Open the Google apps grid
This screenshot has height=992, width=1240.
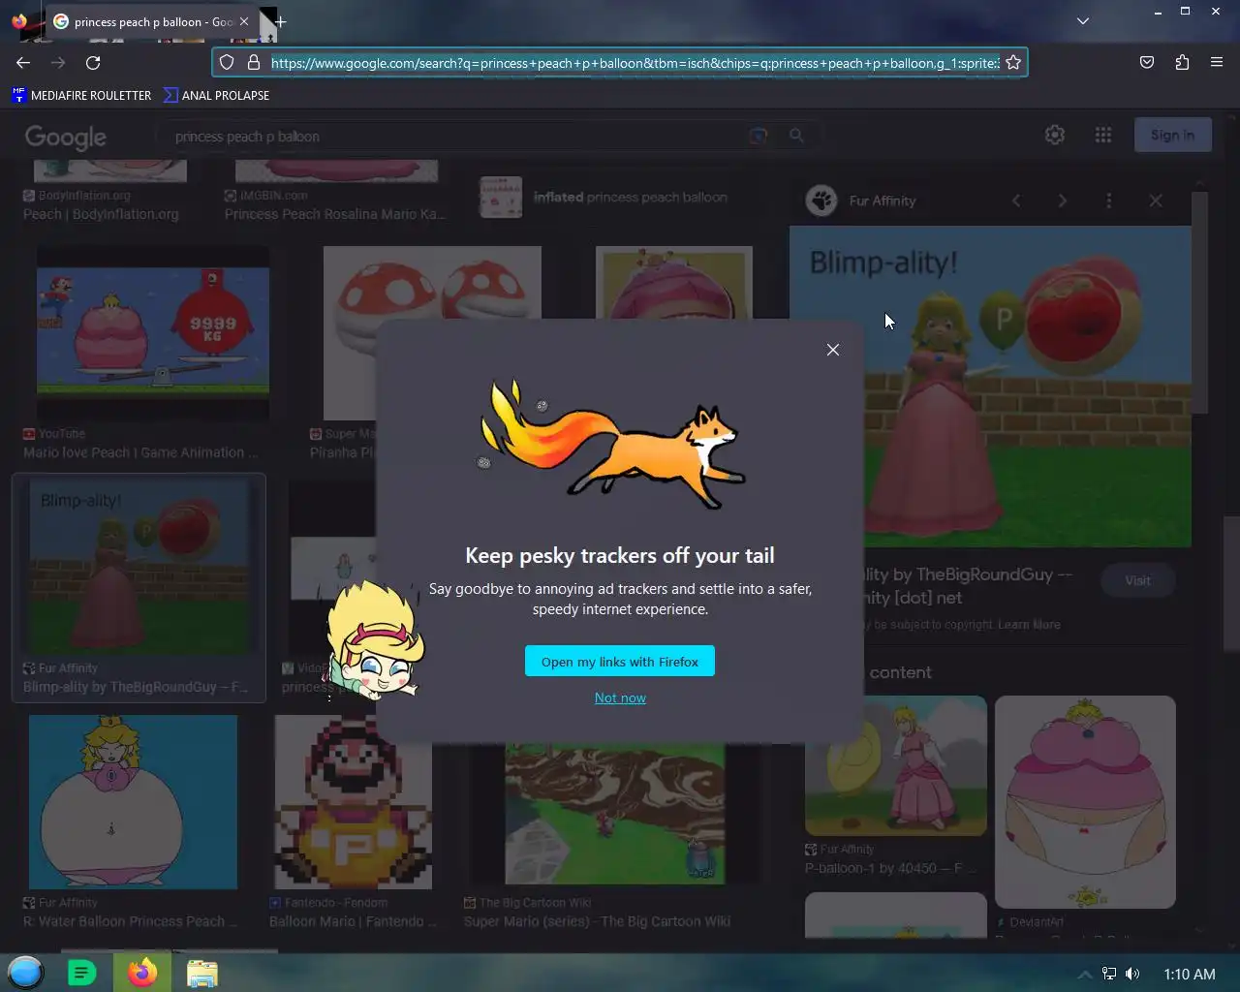[x=1103, y=135]
